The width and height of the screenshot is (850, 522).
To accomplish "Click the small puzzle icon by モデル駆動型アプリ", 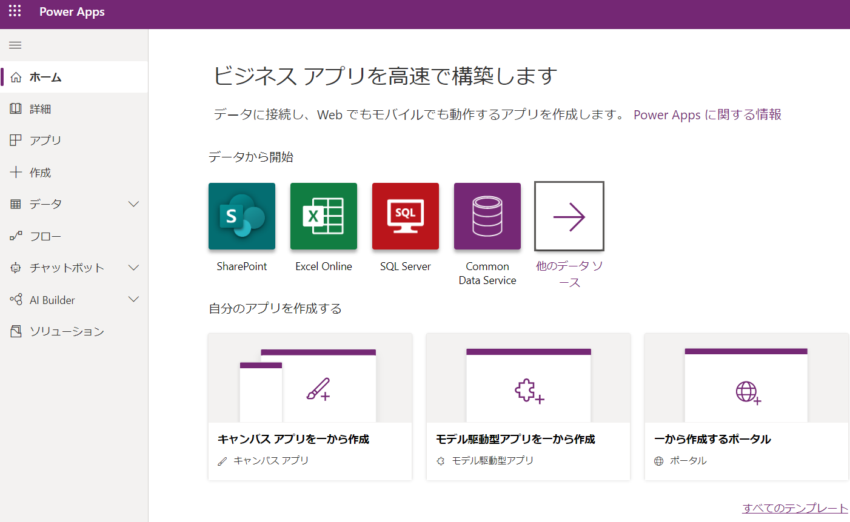I will 441,461.
